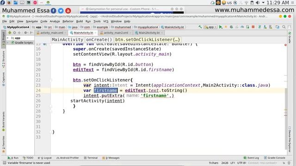Open the File menu

pyautogui.click(x=5, y=21)
